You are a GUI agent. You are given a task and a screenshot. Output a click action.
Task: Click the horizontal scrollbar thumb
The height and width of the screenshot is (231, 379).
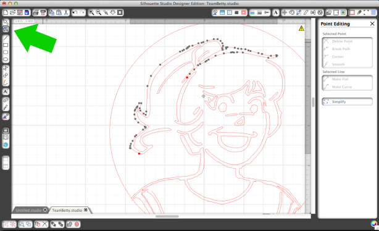pyautogui.click(x=167, y=216)
